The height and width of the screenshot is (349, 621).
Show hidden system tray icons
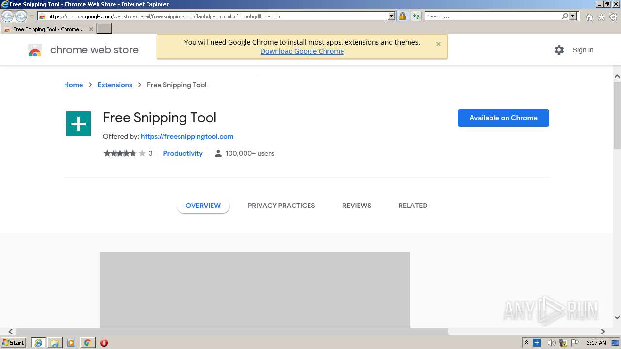526,343
